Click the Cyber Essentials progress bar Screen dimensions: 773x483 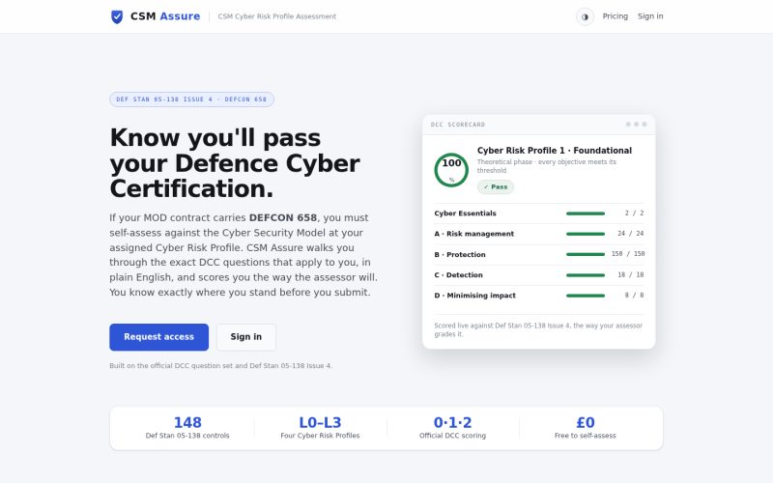586,213
